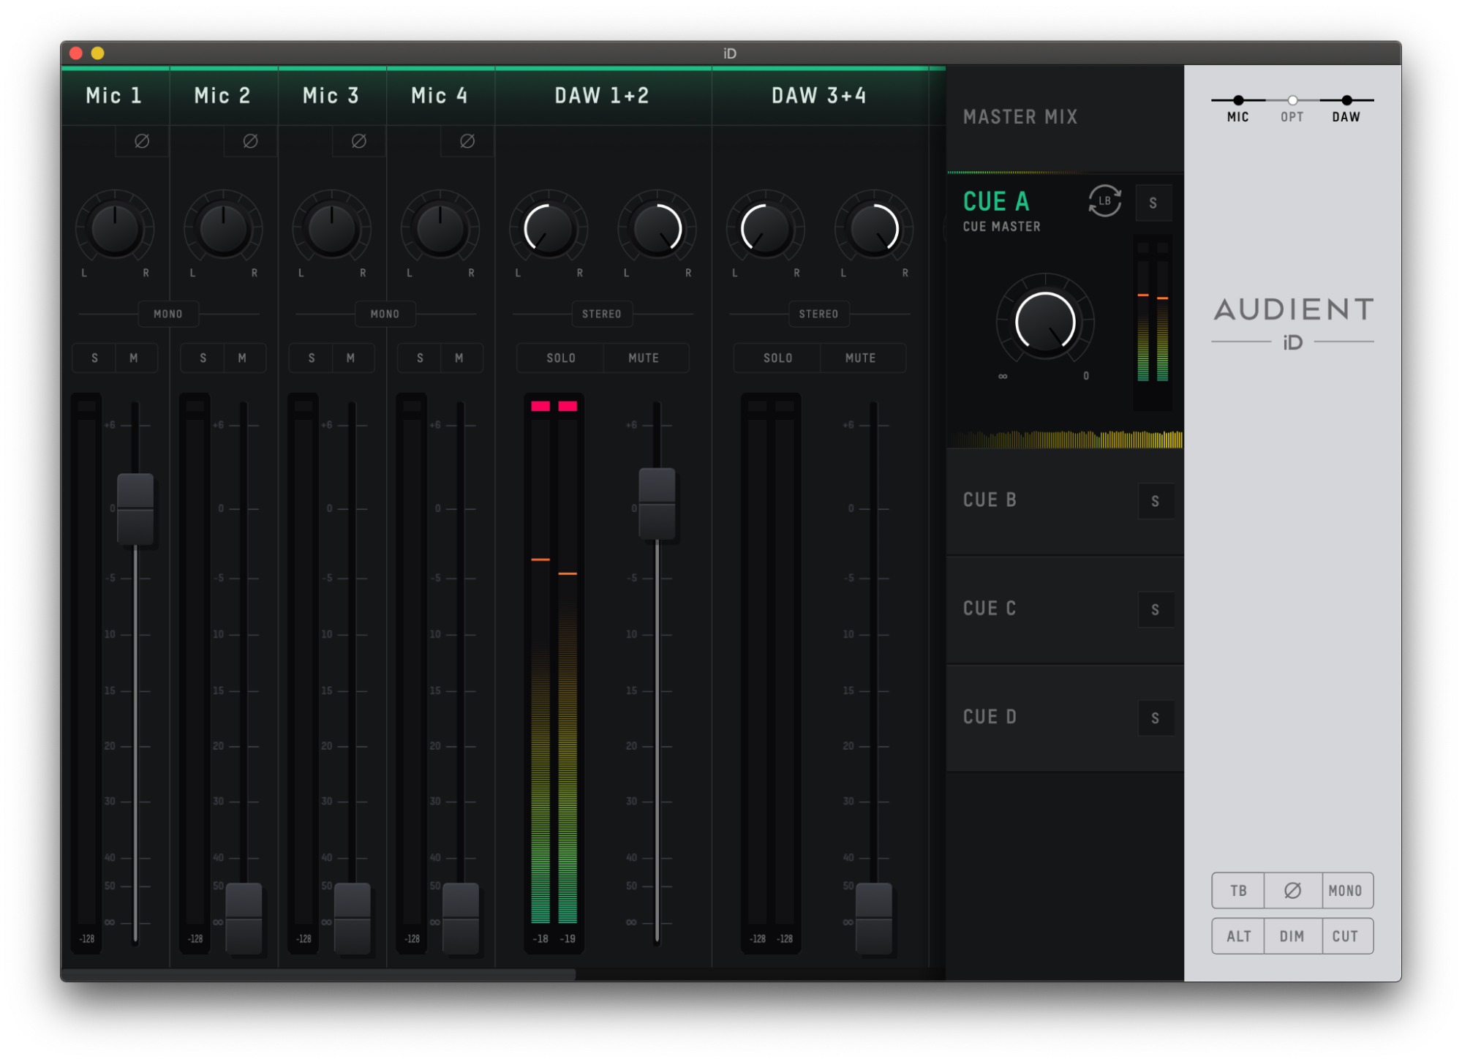Click the monitor phase invert icon
Screen dimensions: 1462x1062
(1292, 890)
